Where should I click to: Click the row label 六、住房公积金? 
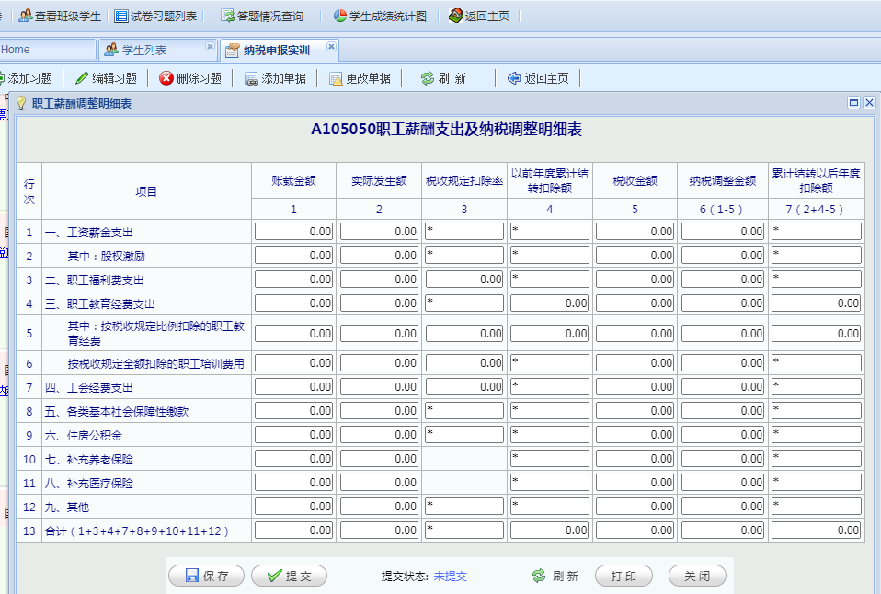83,435
